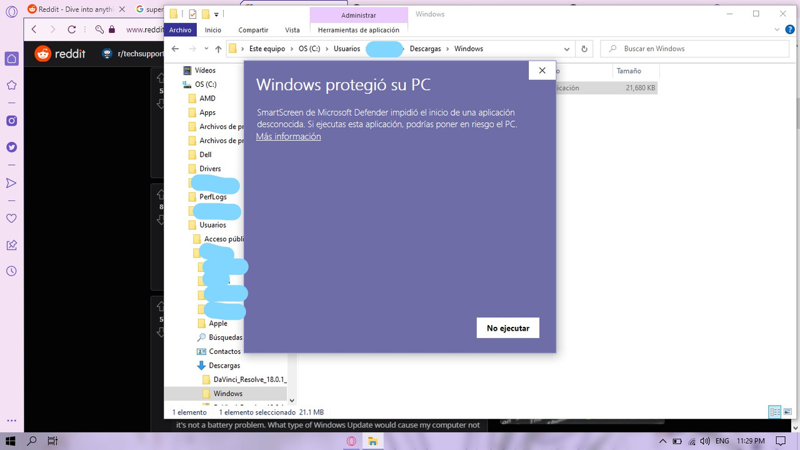Screen dimensions: 800x450
Task: Click the ENG language indicator
Action: [x=722, y=441]
